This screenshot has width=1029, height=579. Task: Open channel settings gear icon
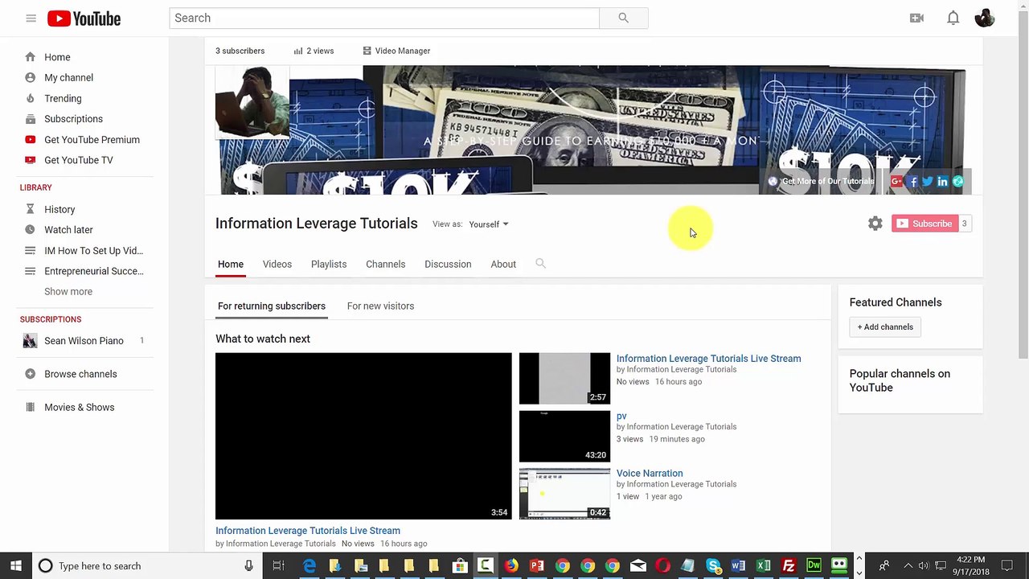coord(875,224)
